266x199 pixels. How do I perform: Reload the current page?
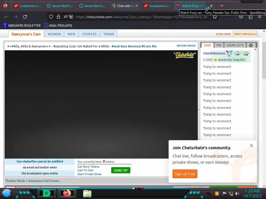coord(25,17)
